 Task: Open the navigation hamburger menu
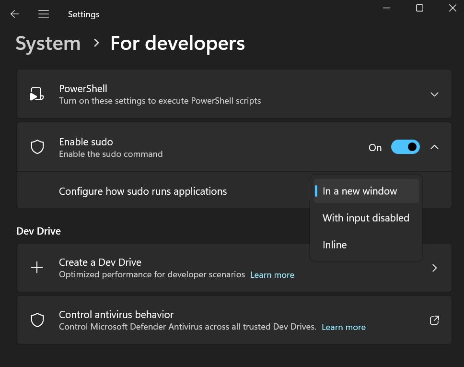coord(44,14)
